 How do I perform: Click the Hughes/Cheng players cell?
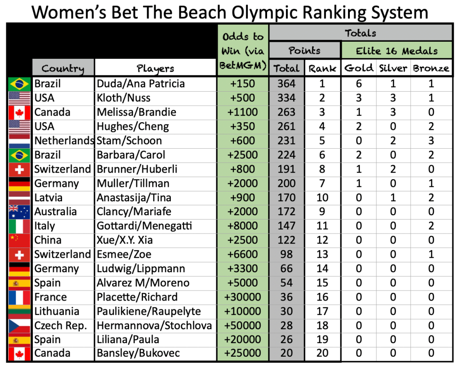tap(155, 127)
